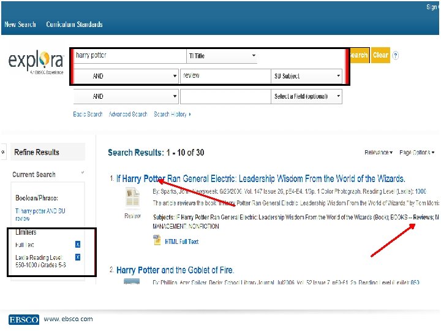
Task: Click the Lexile value 1000 link
Action: click(x=420, y=192)
